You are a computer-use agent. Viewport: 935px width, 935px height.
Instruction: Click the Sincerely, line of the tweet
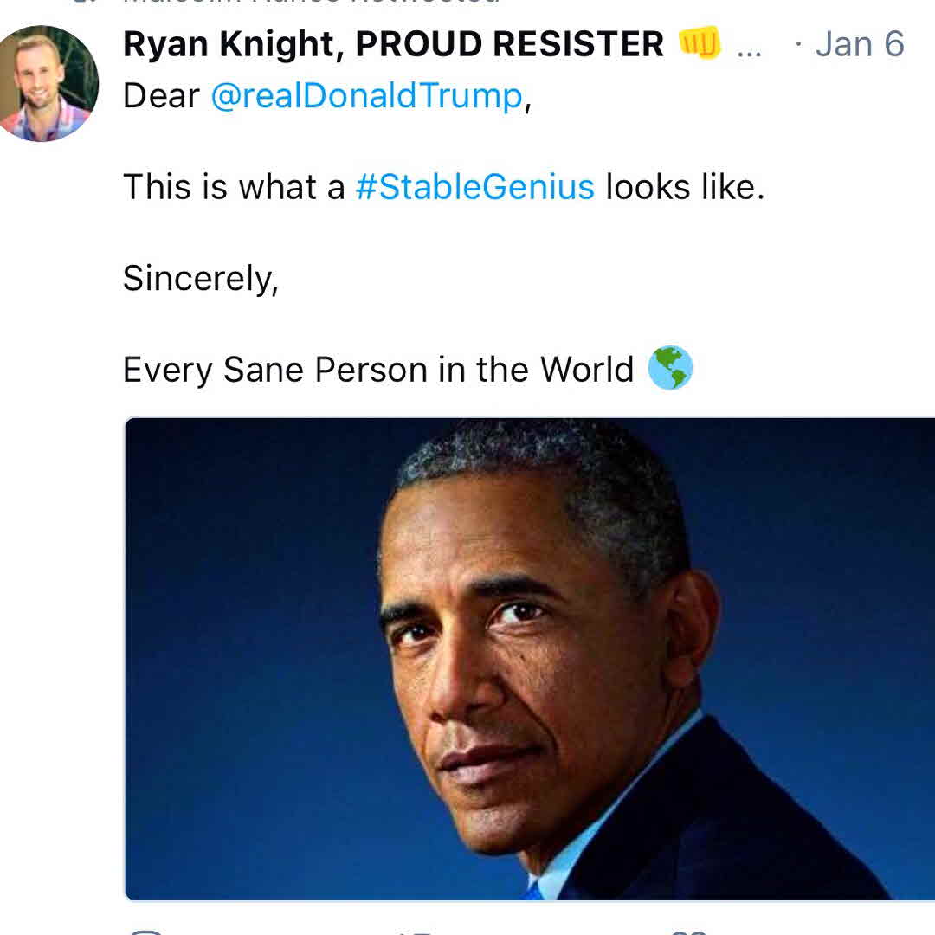pyautogui.click(x=200, y=278)
